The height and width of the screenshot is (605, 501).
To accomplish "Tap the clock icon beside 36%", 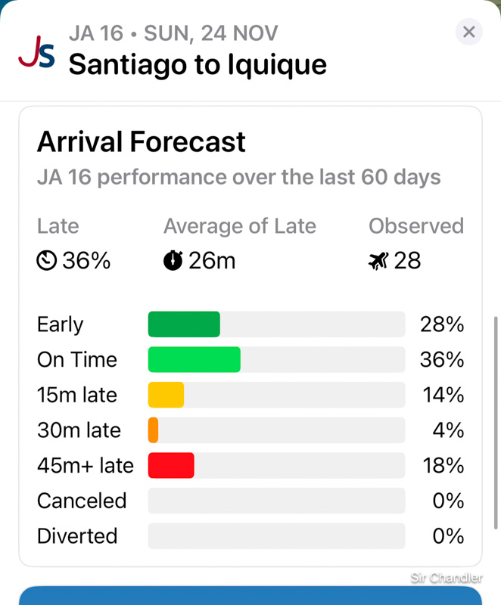I will [x=47, y=261].
